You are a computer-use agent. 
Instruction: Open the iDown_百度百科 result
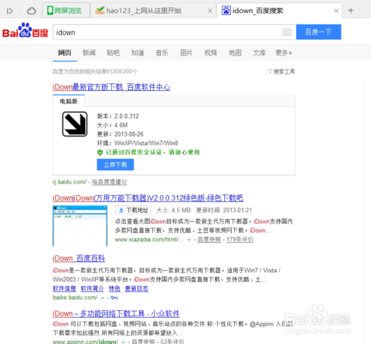click(x=79, y=258)
